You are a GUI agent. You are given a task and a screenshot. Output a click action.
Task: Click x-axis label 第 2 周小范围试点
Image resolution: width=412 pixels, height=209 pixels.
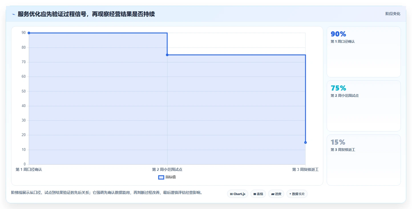[167, 169]
